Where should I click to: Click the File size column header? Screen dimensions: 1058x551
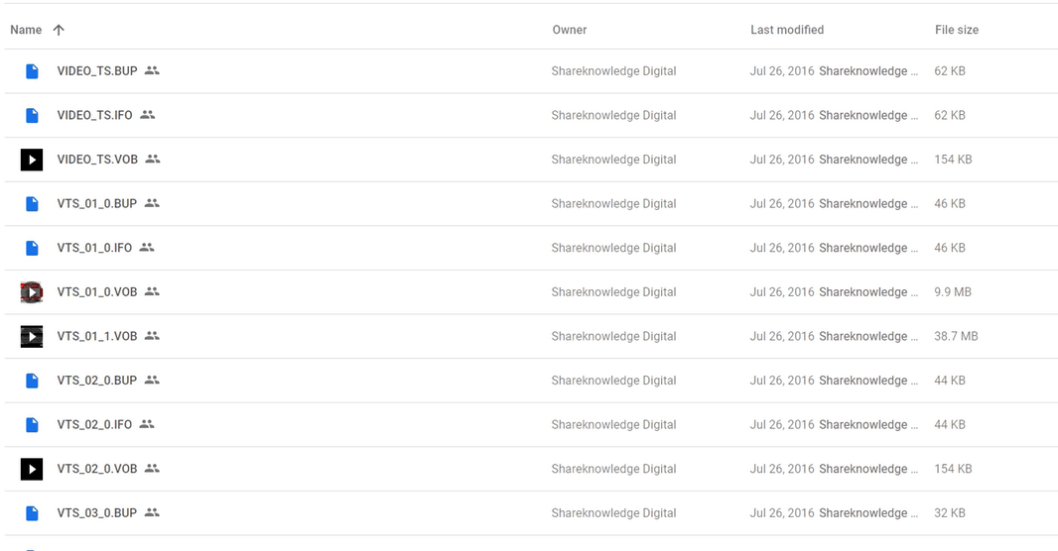pos(956,30)
